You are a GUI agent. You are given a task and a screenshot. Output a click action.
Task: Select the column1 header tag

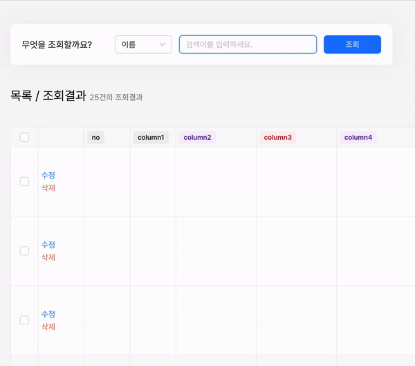(150, 137)
